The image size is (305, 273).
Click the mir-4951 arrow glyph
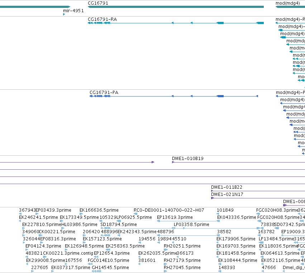64,14
